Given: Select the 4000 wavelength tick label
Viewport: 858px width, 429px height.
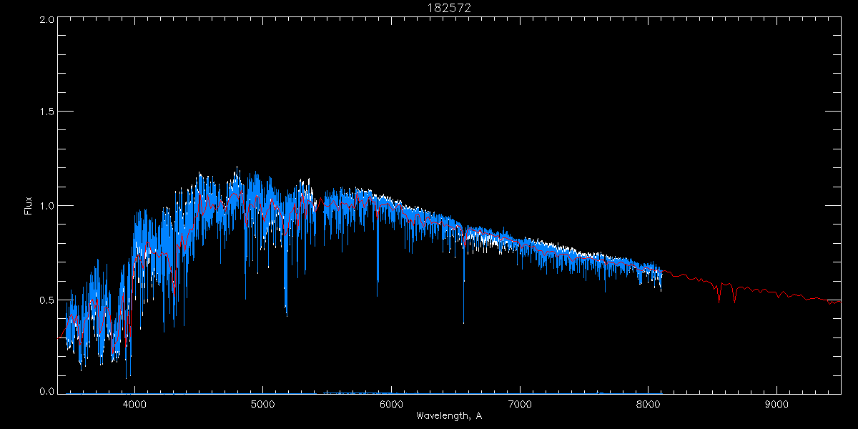Looking at the screenshot, I should [x=134, y=404].
